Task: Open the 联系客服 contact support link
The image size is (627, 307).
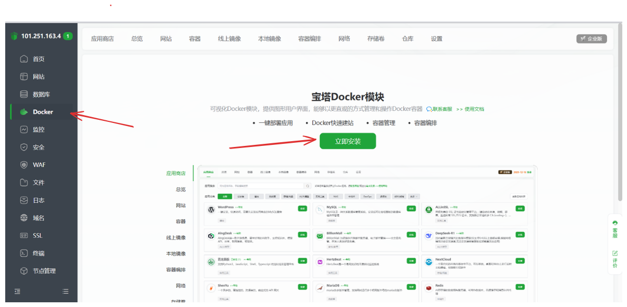Action: 439,109
